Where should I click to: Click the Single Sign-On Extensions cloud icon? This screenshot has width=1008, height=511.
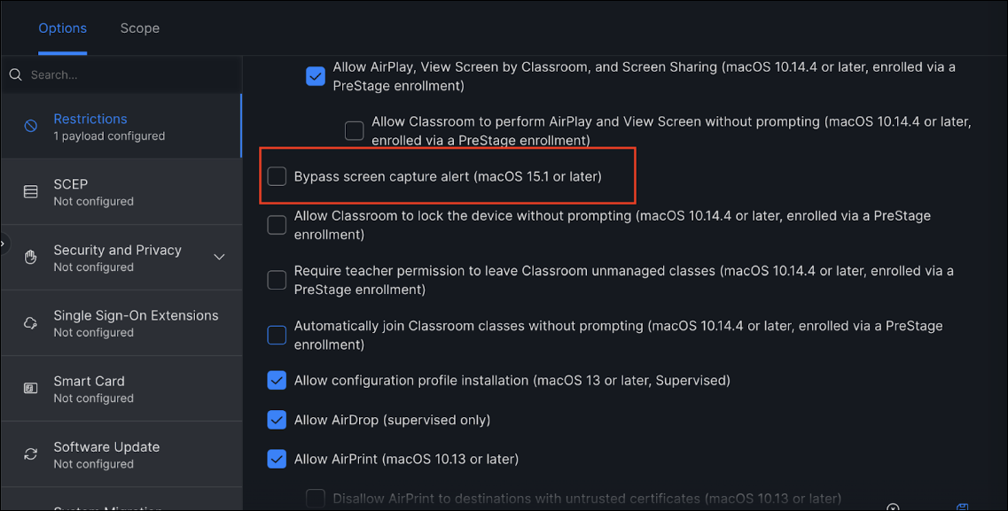point(31,323)
